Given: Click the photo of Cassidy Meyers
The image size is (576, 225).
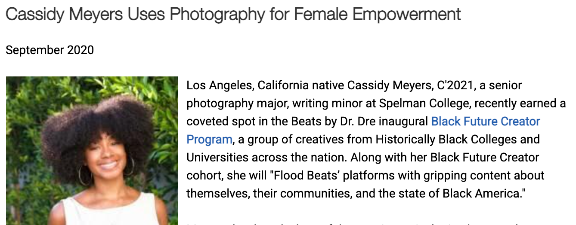Looking at the screenshot, I should click(92, 151).
